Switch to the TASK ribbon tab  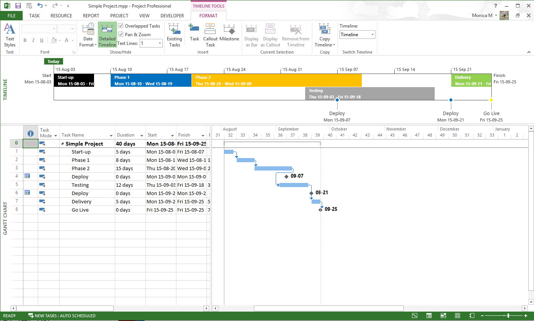(x=34, y=15)
